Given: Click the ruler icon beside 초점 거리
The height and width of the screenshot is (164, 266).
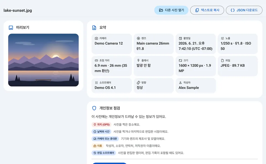Looking at the screenshot, I should click(96, 60).
